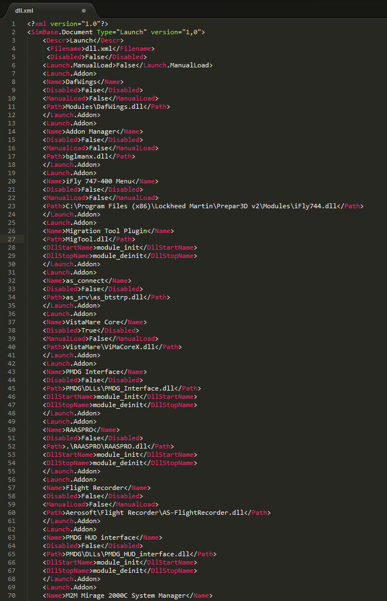This screenshot has height=601, width=387.
Task: Click gutter line number 38
Action: click(x=12, y=330)
